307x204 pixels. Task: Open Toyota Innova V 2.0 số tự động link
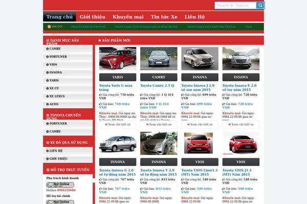click(159, 172)
